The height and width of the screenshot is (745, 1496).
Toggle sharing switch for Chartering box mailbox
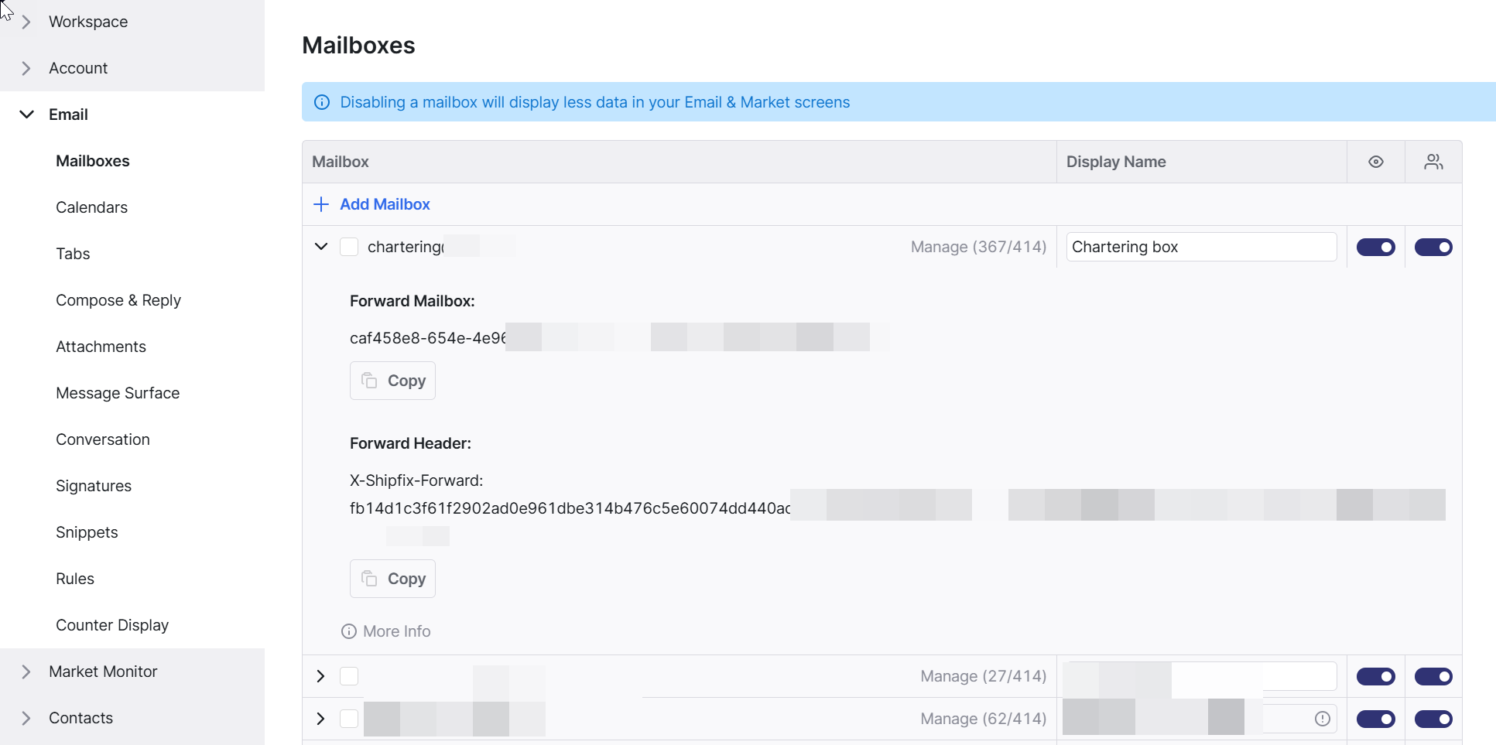[x=1433, y=247]
